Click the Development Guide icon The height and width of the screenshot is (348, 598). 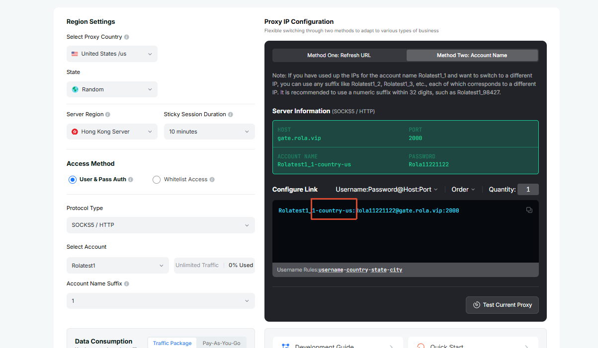click(285, 346)
